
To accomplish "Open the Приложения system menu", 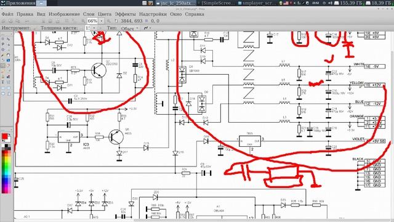I will [x=18, y=3].
